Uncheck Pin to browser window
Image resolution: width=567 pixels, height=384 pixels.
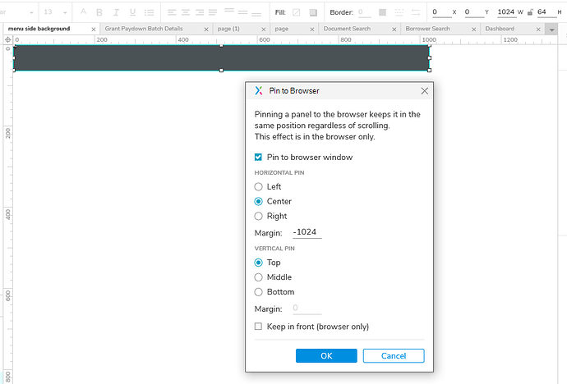(x=258, y=157)
